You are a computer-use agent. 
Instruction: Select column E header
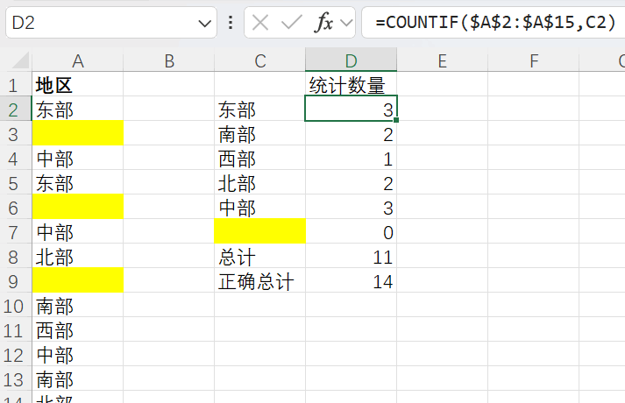coord(442,61)
